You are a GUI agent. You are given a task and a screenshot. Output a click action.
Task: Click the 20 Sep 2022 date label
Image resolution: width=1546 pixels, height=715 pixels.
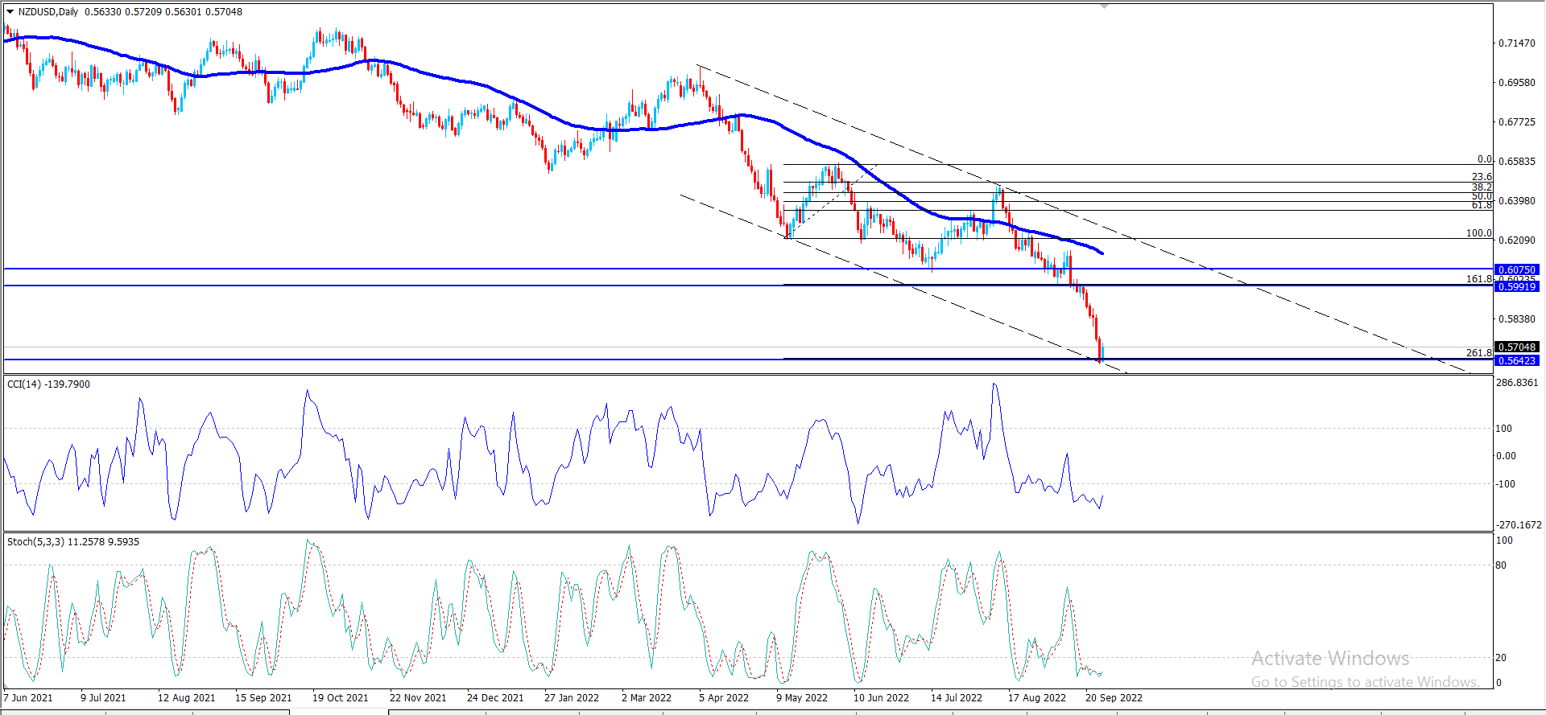pos(1114,698)
